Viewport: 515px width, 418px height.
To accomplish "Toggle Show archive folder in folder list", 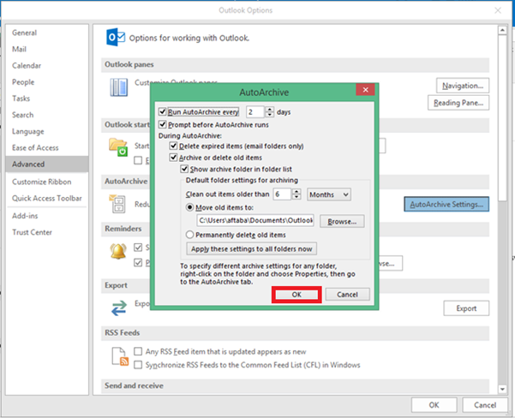I will (184, 169).
